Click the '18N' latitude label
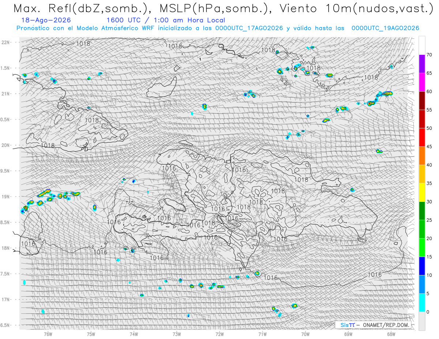The height and width of the screenshot is (339, 439). pyautogui.click(x=6, y=248)
